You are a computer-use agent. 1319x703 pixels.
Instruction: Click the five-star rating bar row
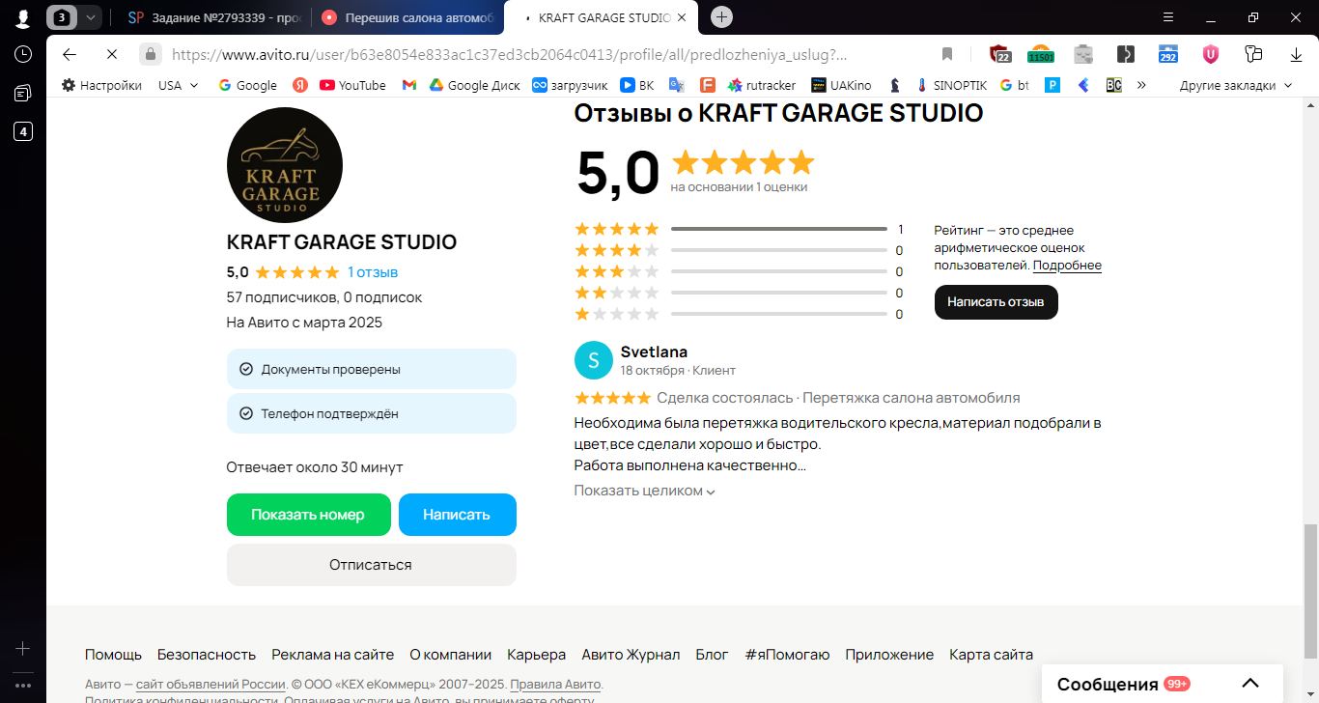[739, 229]
